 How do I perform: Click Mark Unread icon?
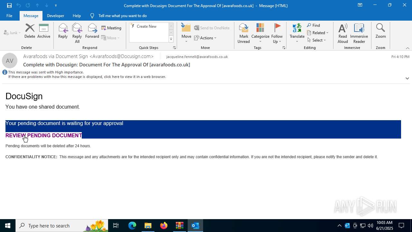[x=244, y=33]
